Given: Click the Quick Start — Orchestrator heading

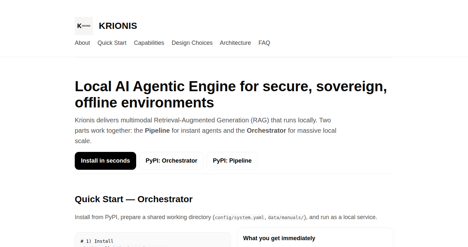Looking at the screenshot, I should (x=134, y=199).
